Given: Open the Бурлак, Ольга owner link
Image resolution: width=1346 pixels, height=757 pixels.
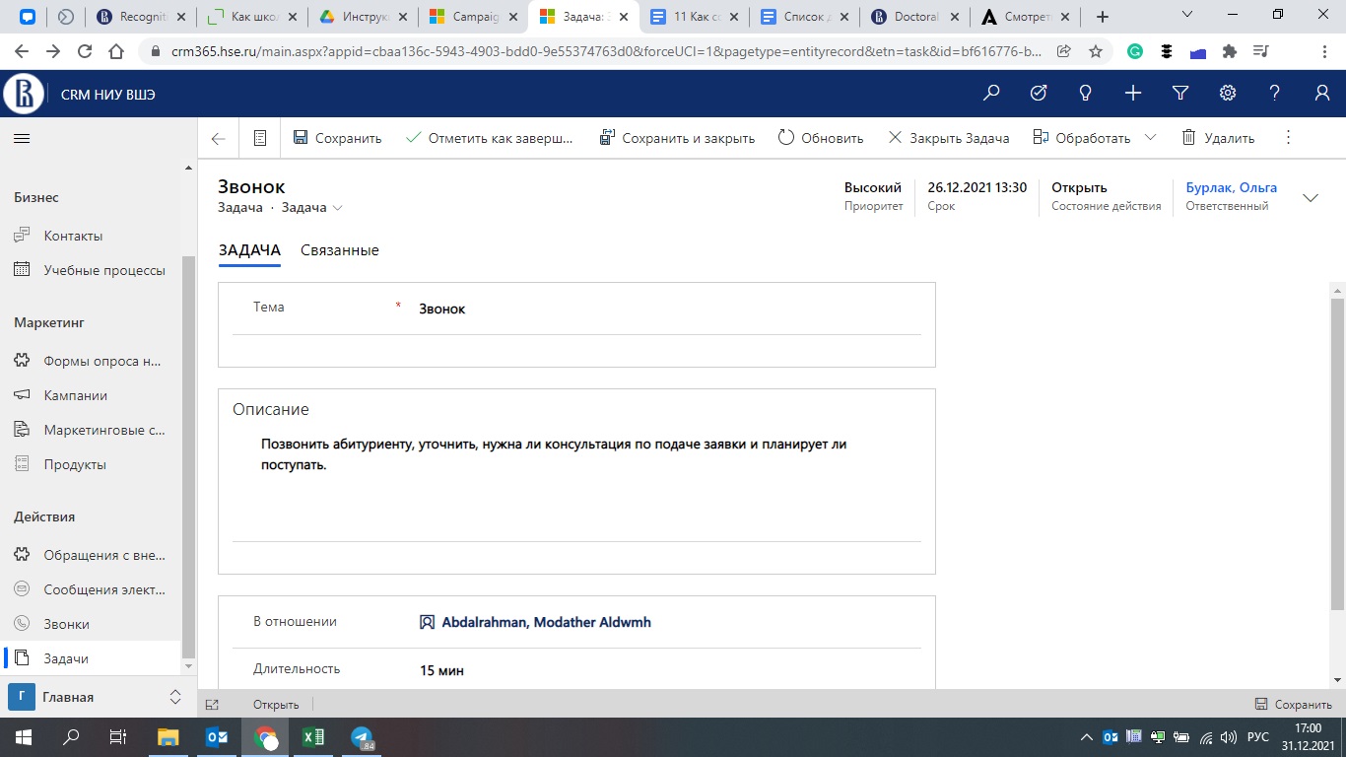Looking at the screenshot, I should [x=1232, y=187].
